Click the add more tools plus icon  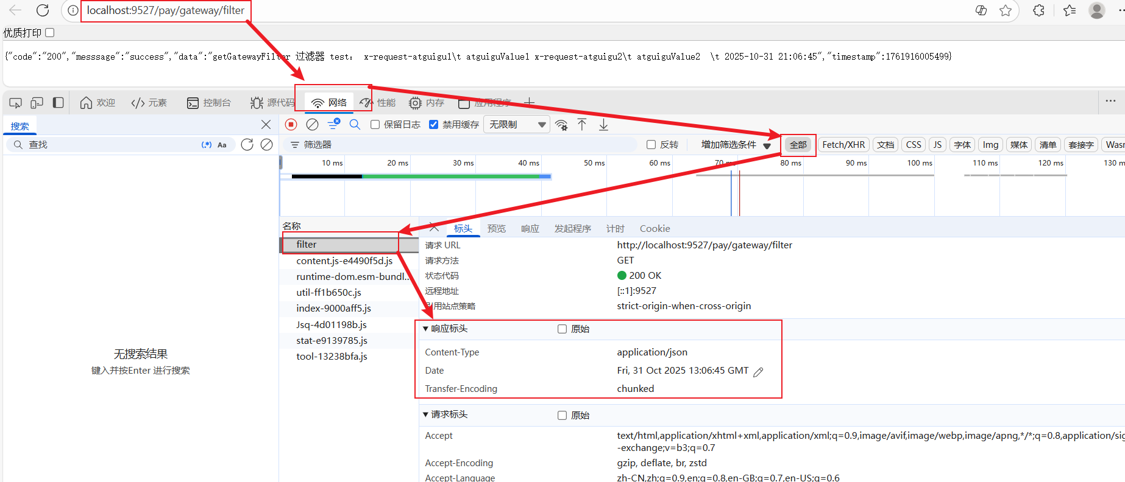point(529,102)
